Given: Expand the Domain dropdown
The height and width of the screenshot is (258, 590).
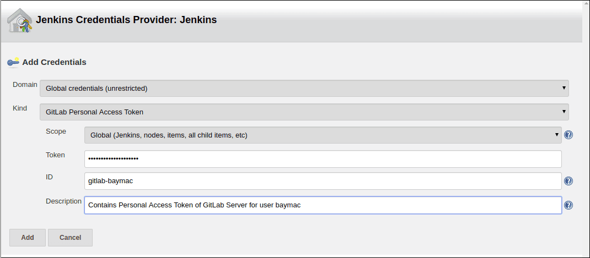Looking at the screenshot, I should point(304,88).
